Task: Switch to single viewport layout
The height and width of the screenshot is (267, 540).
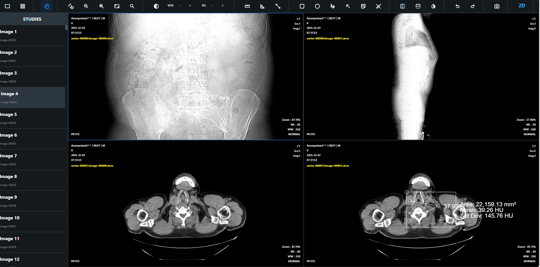Action: click(7, 6)
